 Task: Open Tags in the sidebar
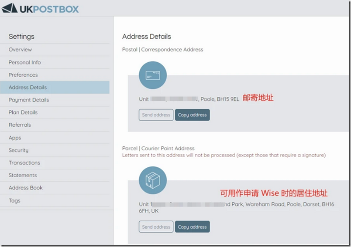tap(14, 200)
